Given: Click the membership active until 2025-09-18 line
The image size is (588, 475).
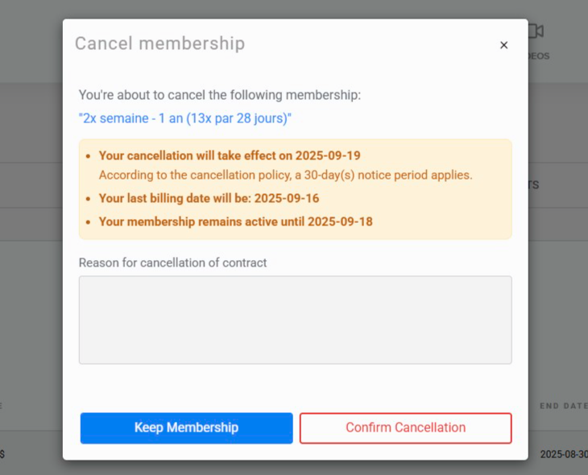Looking at the screenshot, I should pos(235,221).
